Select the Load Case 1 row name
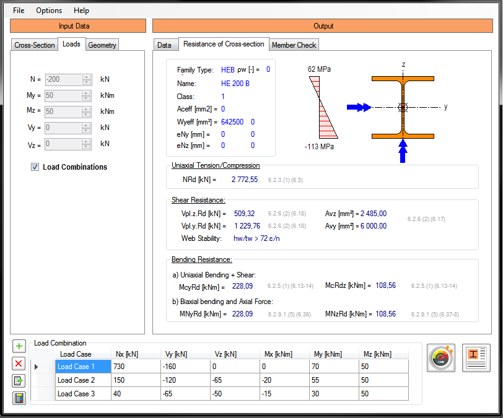 (x=83, y=367)
